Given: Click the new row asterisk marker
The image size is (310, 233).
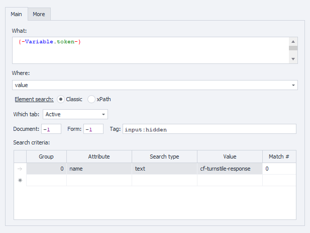Looking at the screenshot, I should 20,180.
